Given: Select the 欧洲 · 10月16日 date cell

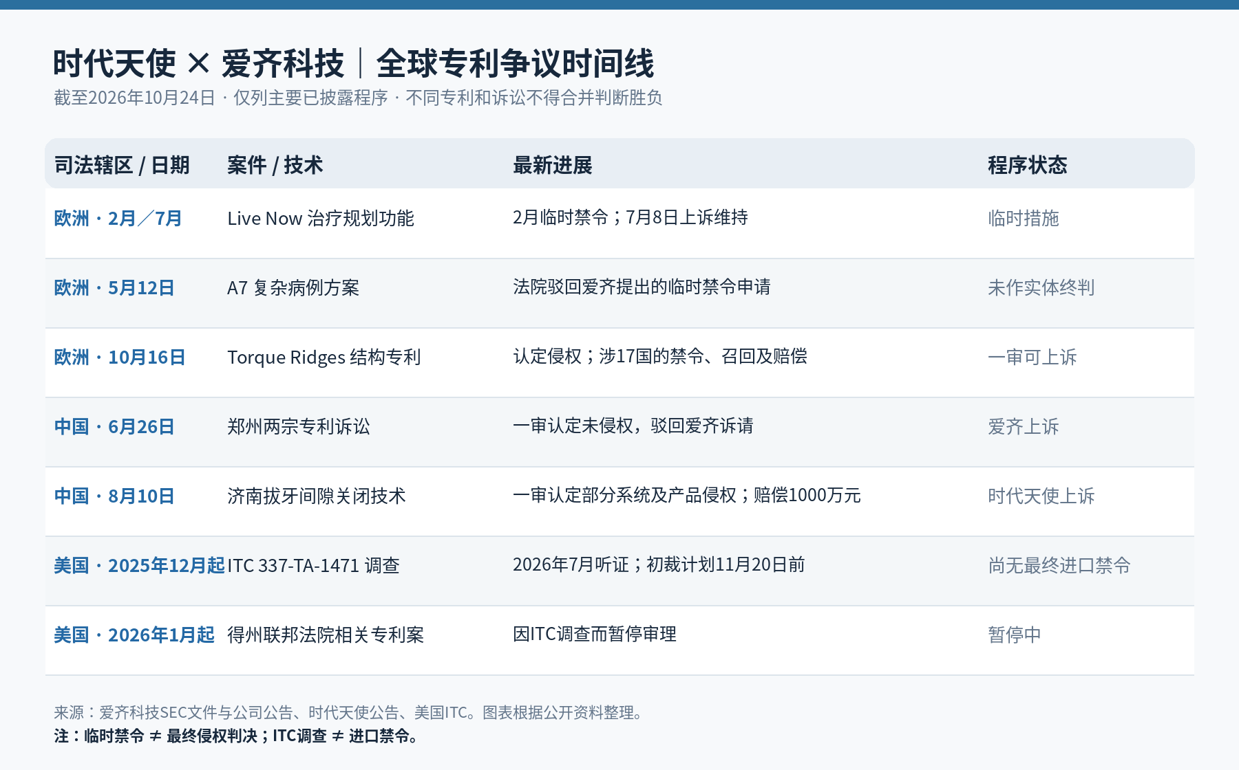Looking at the screenshot, I should point(120,357).
